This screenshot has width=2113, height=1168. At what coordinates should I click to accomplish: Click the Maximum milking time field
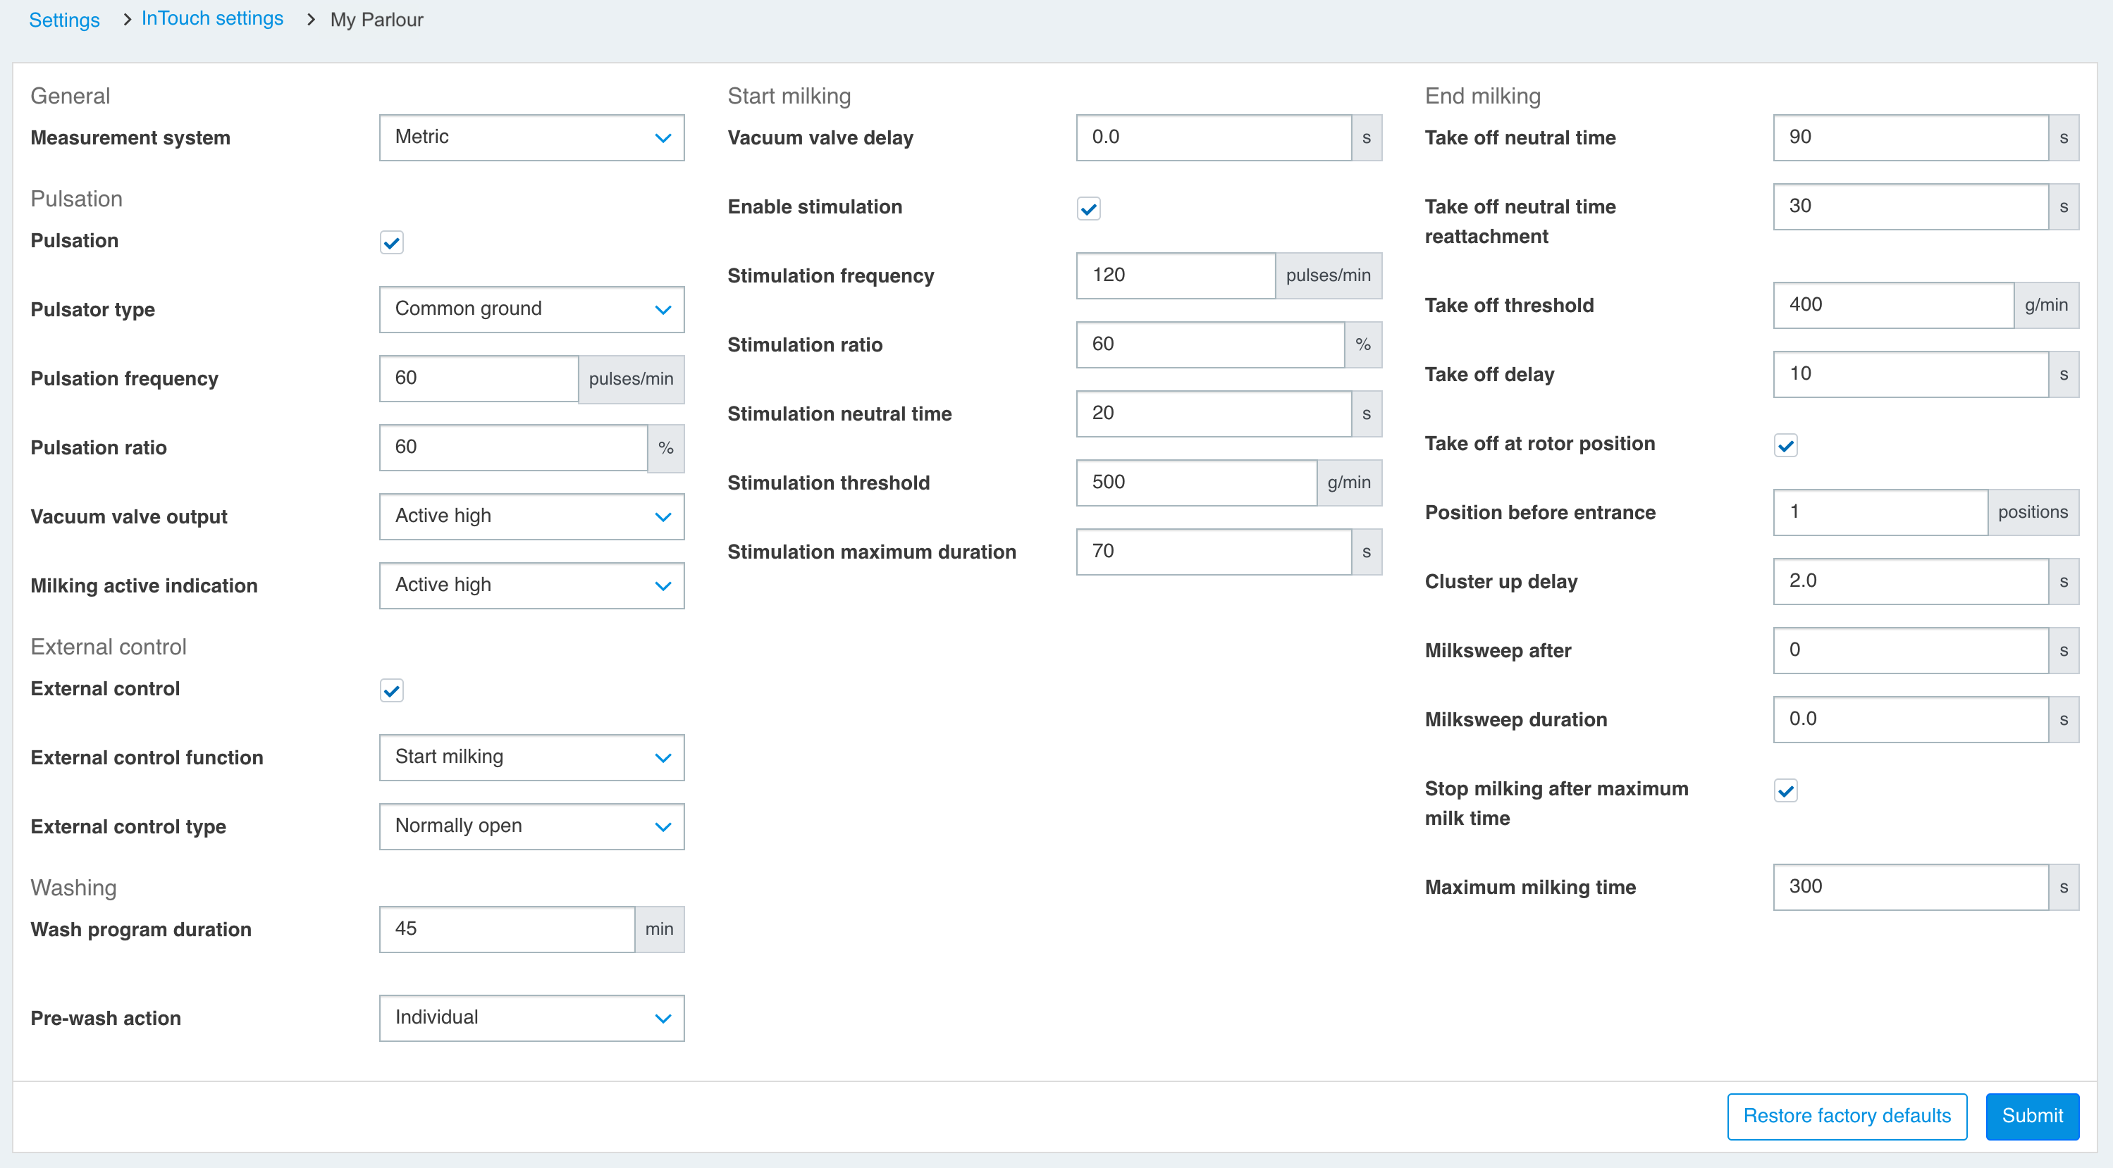1911,887
